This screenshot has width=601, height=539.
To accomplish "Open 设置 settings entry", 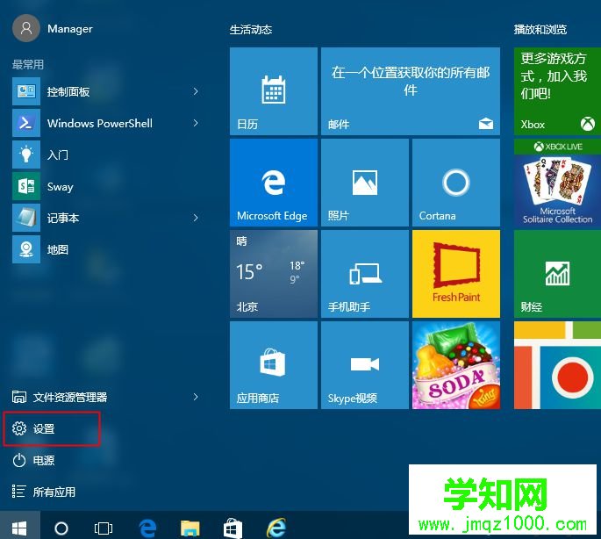I will [x=52, y=428].
